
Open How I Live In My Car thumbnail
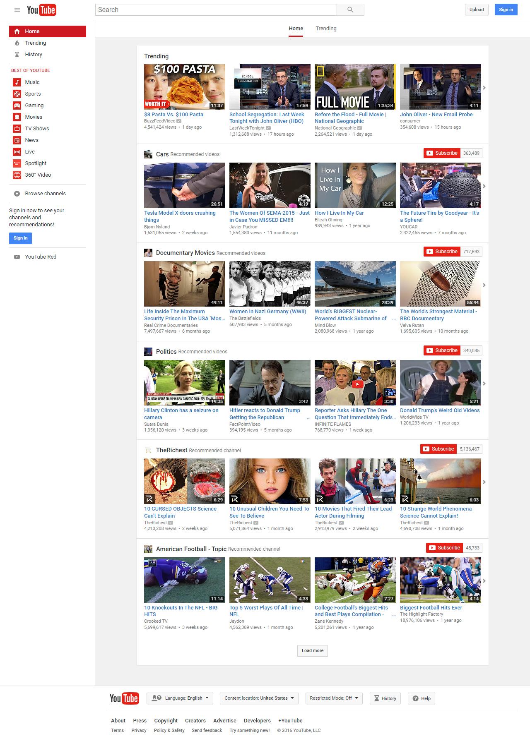point(355,185)
